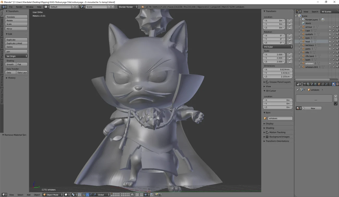Set shading to Smooth

tap(11, 64)
